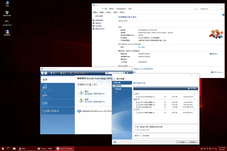
Task: Click the 檔案與資料夾 link under 復原
Action: tap(99, 102)
